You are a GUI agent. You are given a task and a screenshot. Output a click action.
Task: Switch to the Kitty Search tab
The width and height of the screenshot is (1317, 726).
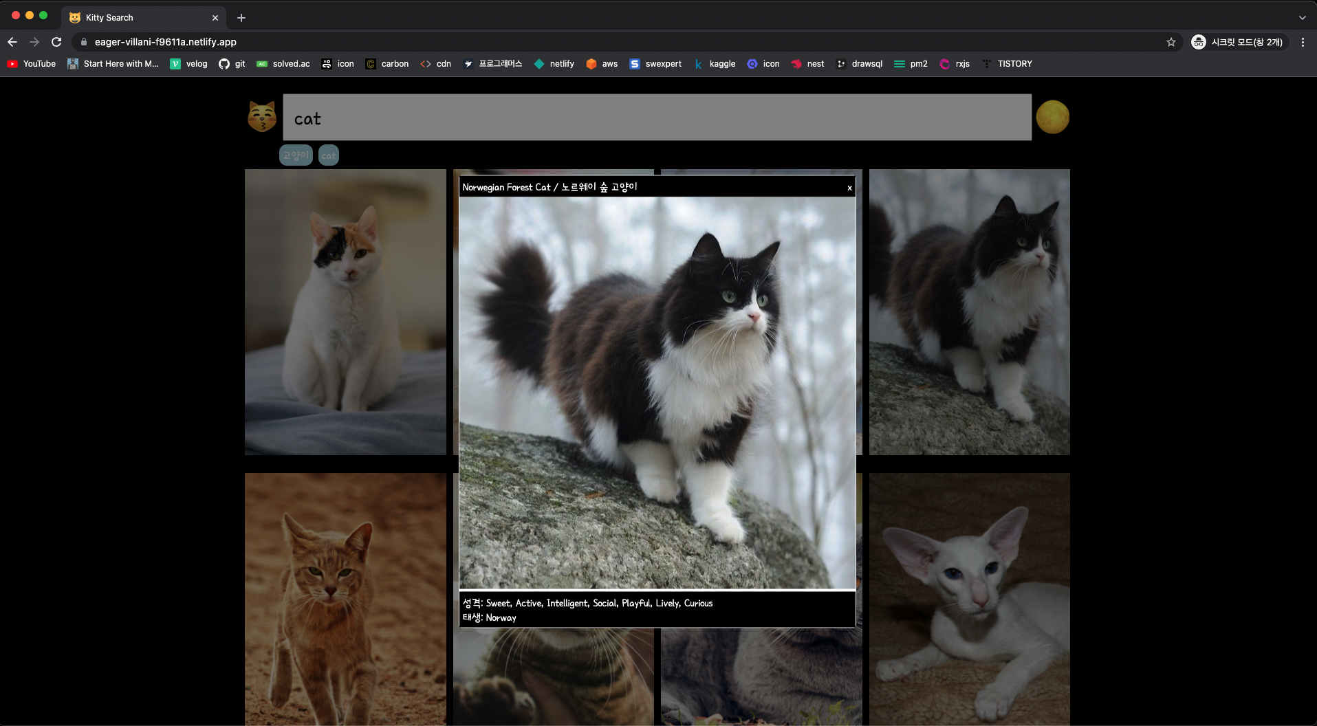pyautogui.click(x=110, y=17)
